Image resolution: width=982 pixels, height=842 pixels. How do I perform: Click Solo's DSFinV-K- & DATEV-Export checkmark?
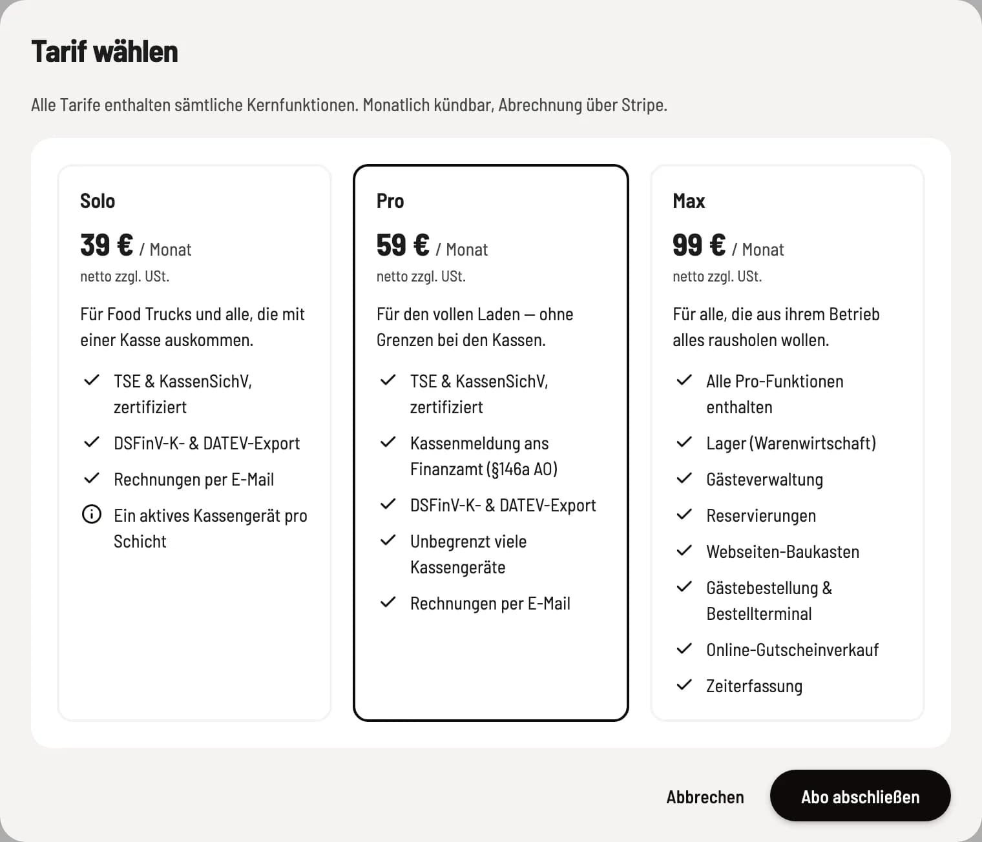(x=92, y=442)
